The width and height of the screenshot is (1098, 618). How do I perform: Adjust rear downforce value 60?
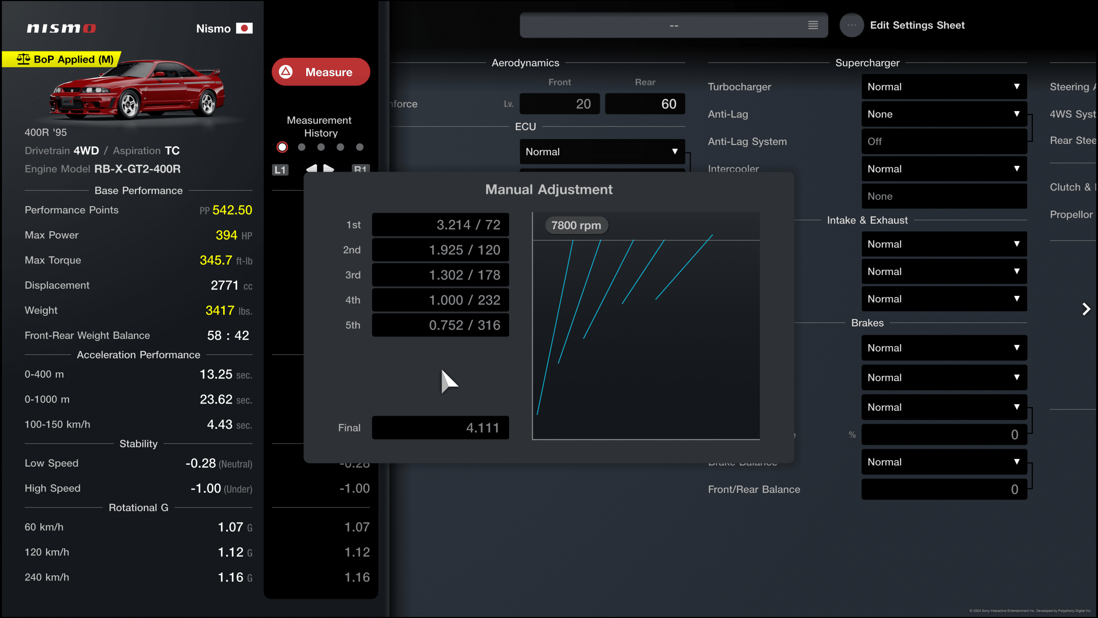(x=645, y=104)
